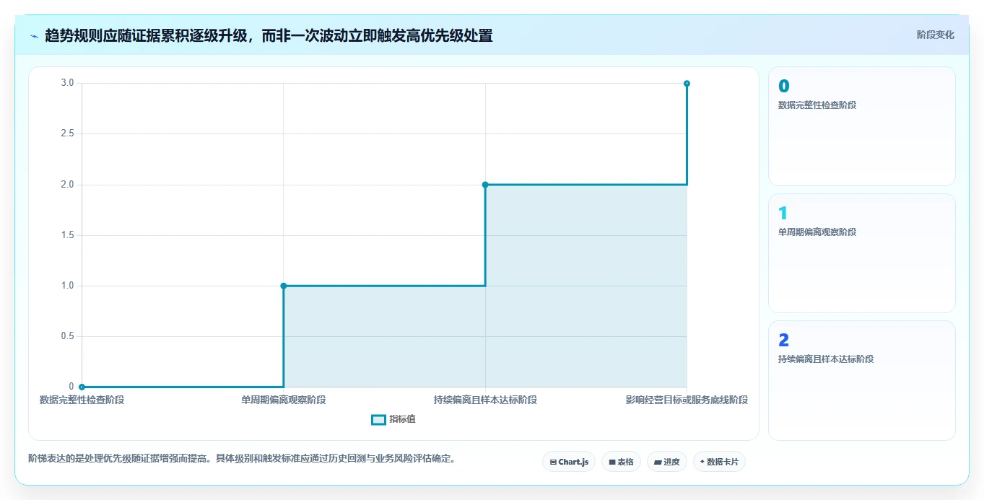
Task: Click x-axis label 持续偏离且样本达标阶段
Action: [485, 400]
